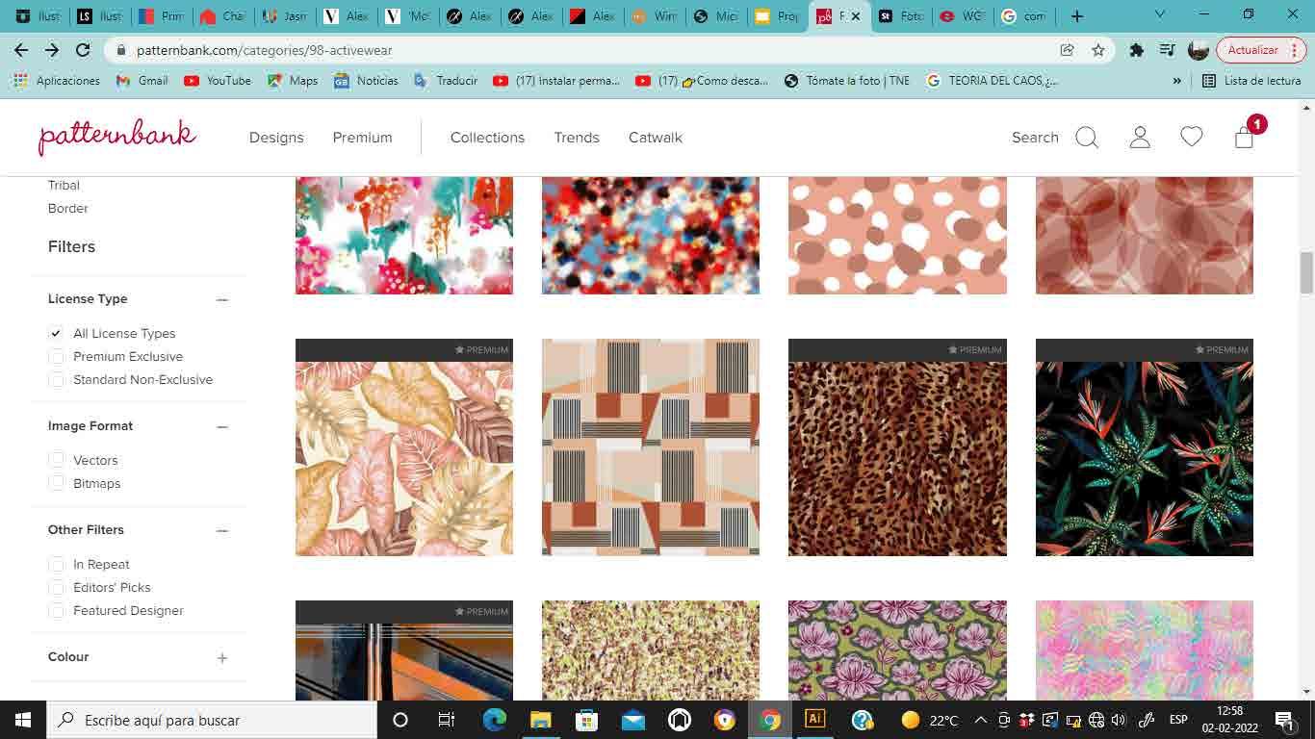Open a new browser tab

1077,16
